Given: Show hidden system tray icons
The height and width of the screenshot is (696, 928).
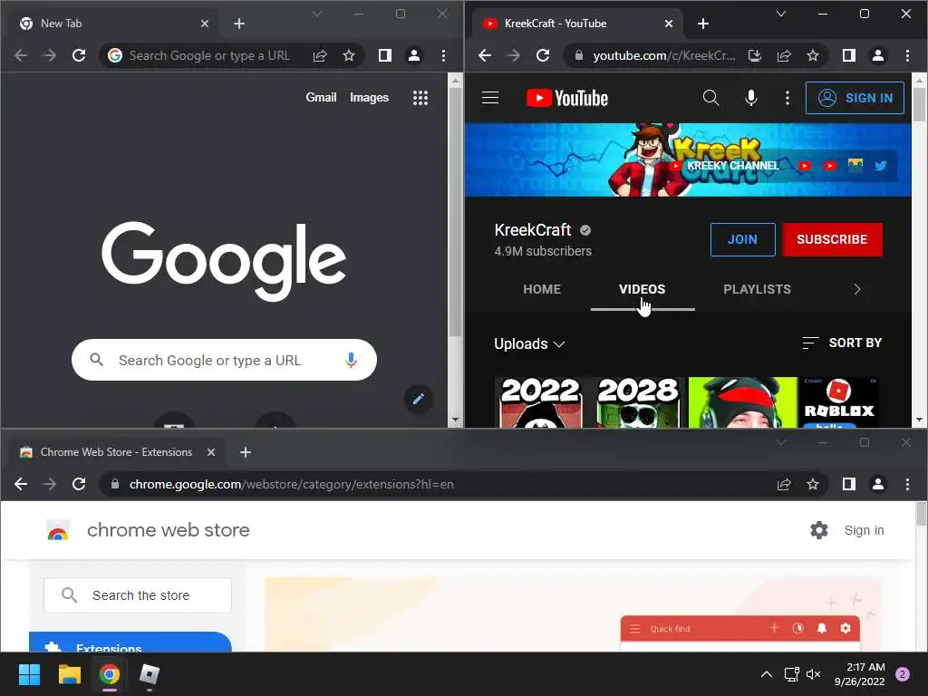Looking at the screenshot, I should 767,674.
